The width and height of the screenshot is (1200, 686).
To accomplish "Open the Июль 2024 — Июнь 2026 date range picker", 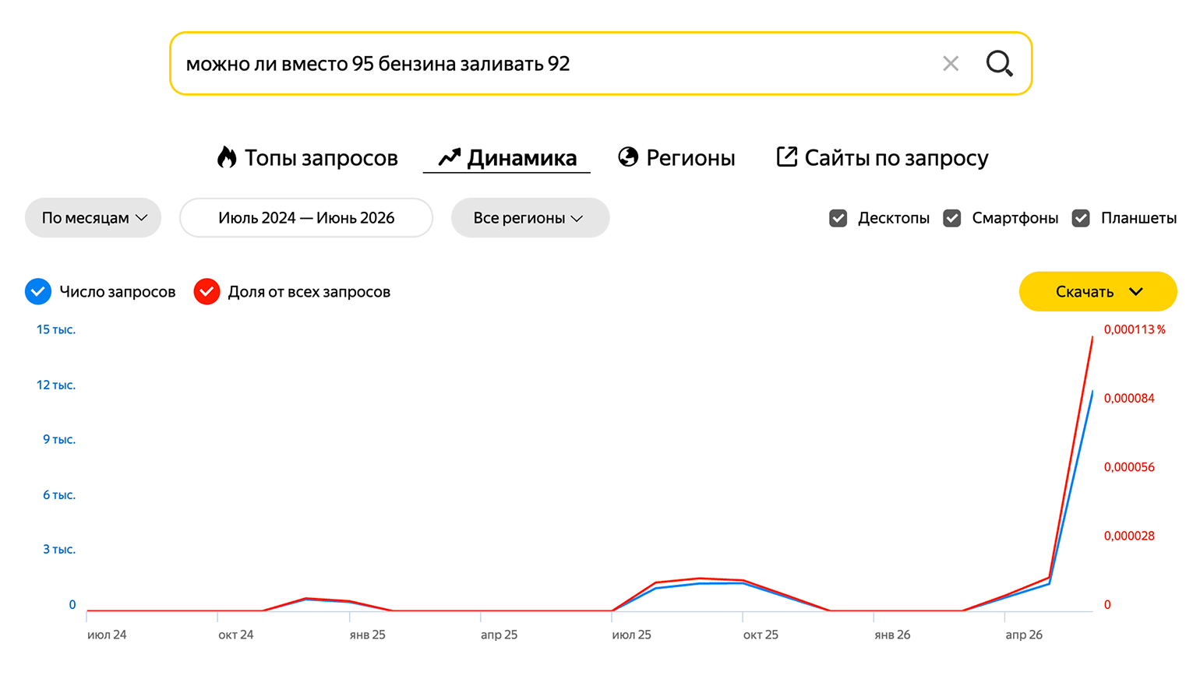I will (306, 218).
